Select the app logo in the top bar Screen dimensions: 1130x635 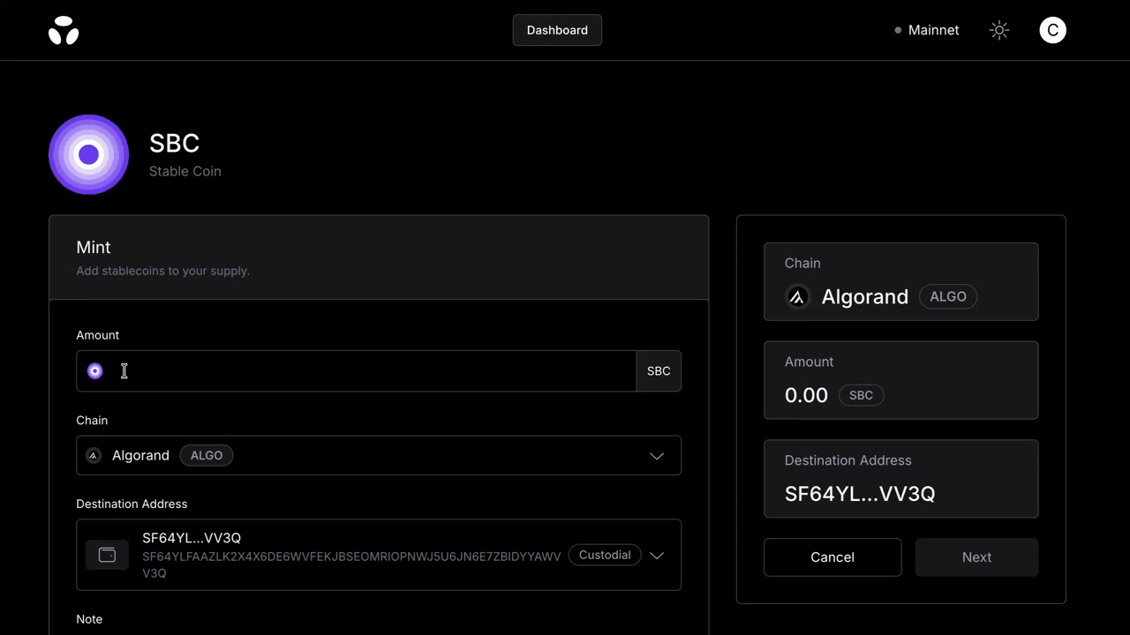point(63,30)
